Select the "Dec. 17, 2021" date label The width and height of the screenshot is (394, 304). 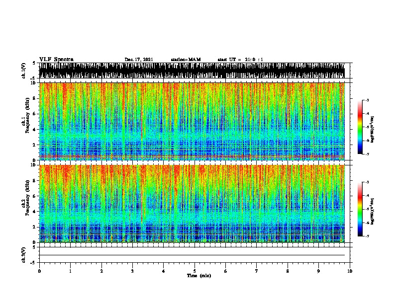point(139,60)
